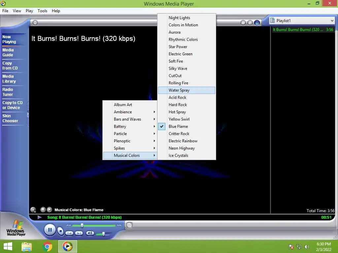Click the rewind arrows beside the seek bar
The height and width of the screenshot is (253, 338).
[x=69, y=225]
